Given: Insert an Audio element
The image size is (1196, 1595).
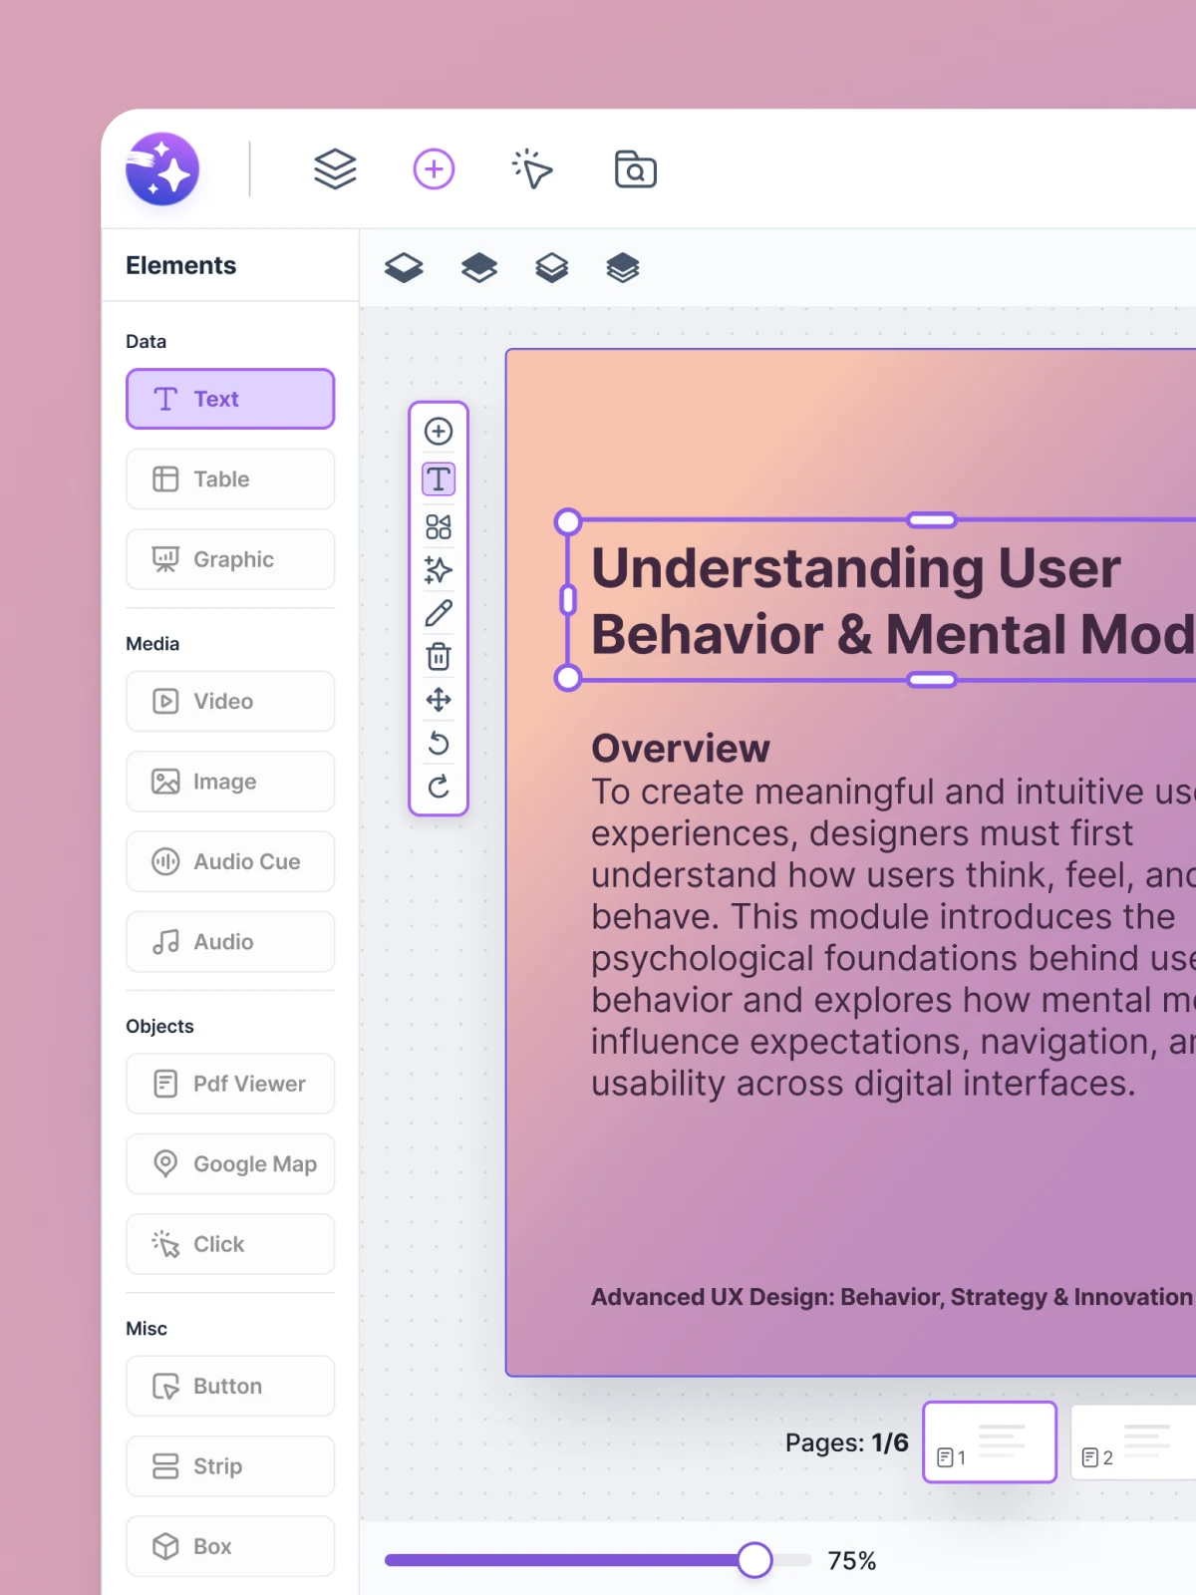Looking at the screenshot, I should point(230,942).
